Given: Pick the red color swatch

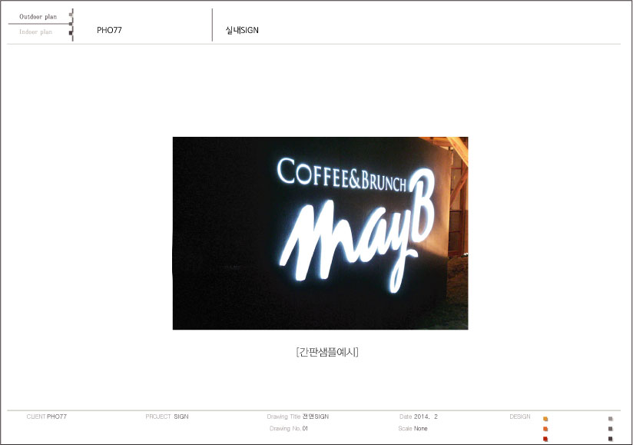Looking at the screenshot, I should (545, 439).
